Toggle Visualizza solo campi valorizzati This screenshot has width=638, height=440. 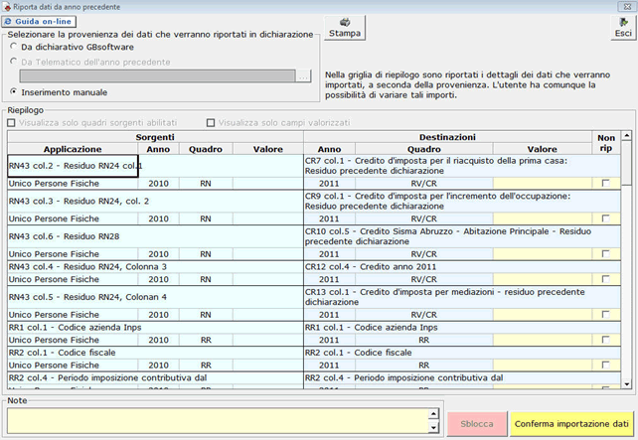click(x=211, y=122)
